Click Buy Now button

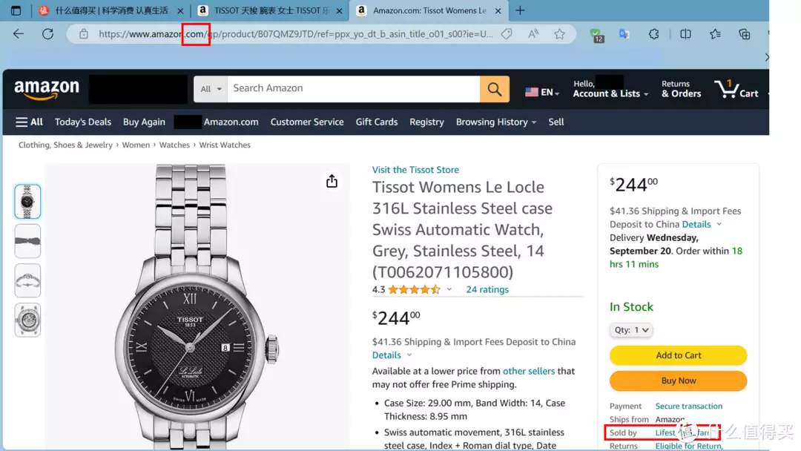tap(678, 381)
